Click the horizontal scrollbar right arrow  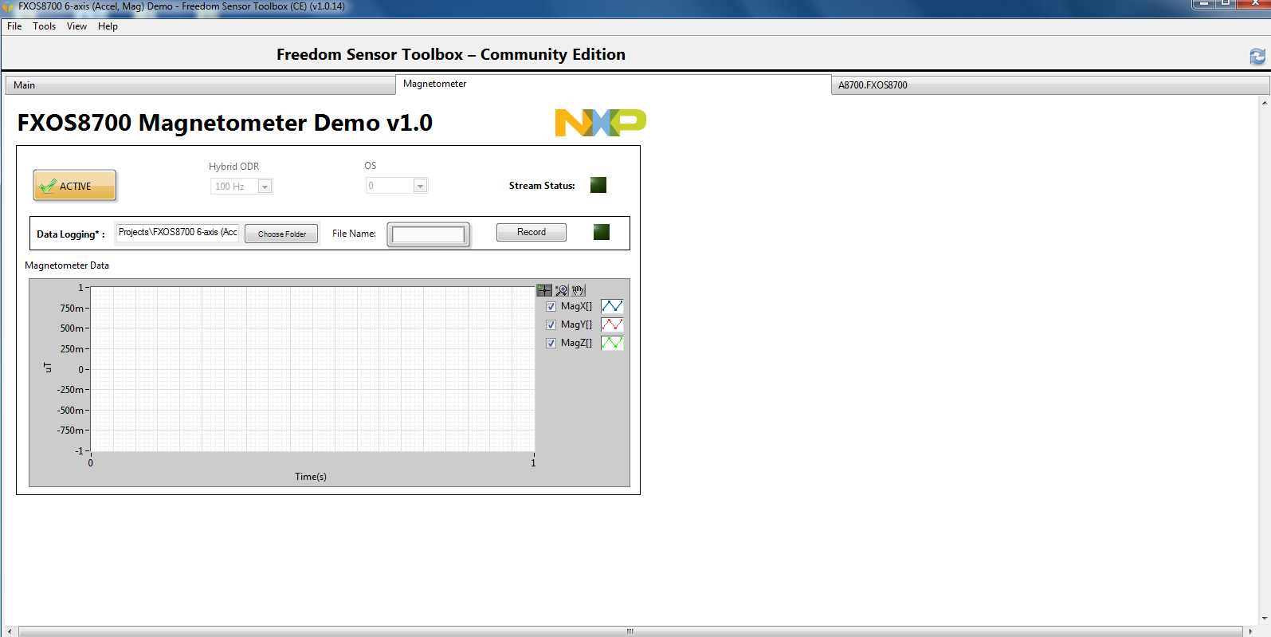tap(1251, 631)
